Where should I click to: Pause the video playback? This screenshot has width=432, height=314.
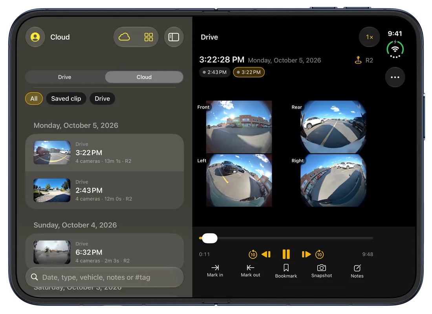[x=286, y=254]
